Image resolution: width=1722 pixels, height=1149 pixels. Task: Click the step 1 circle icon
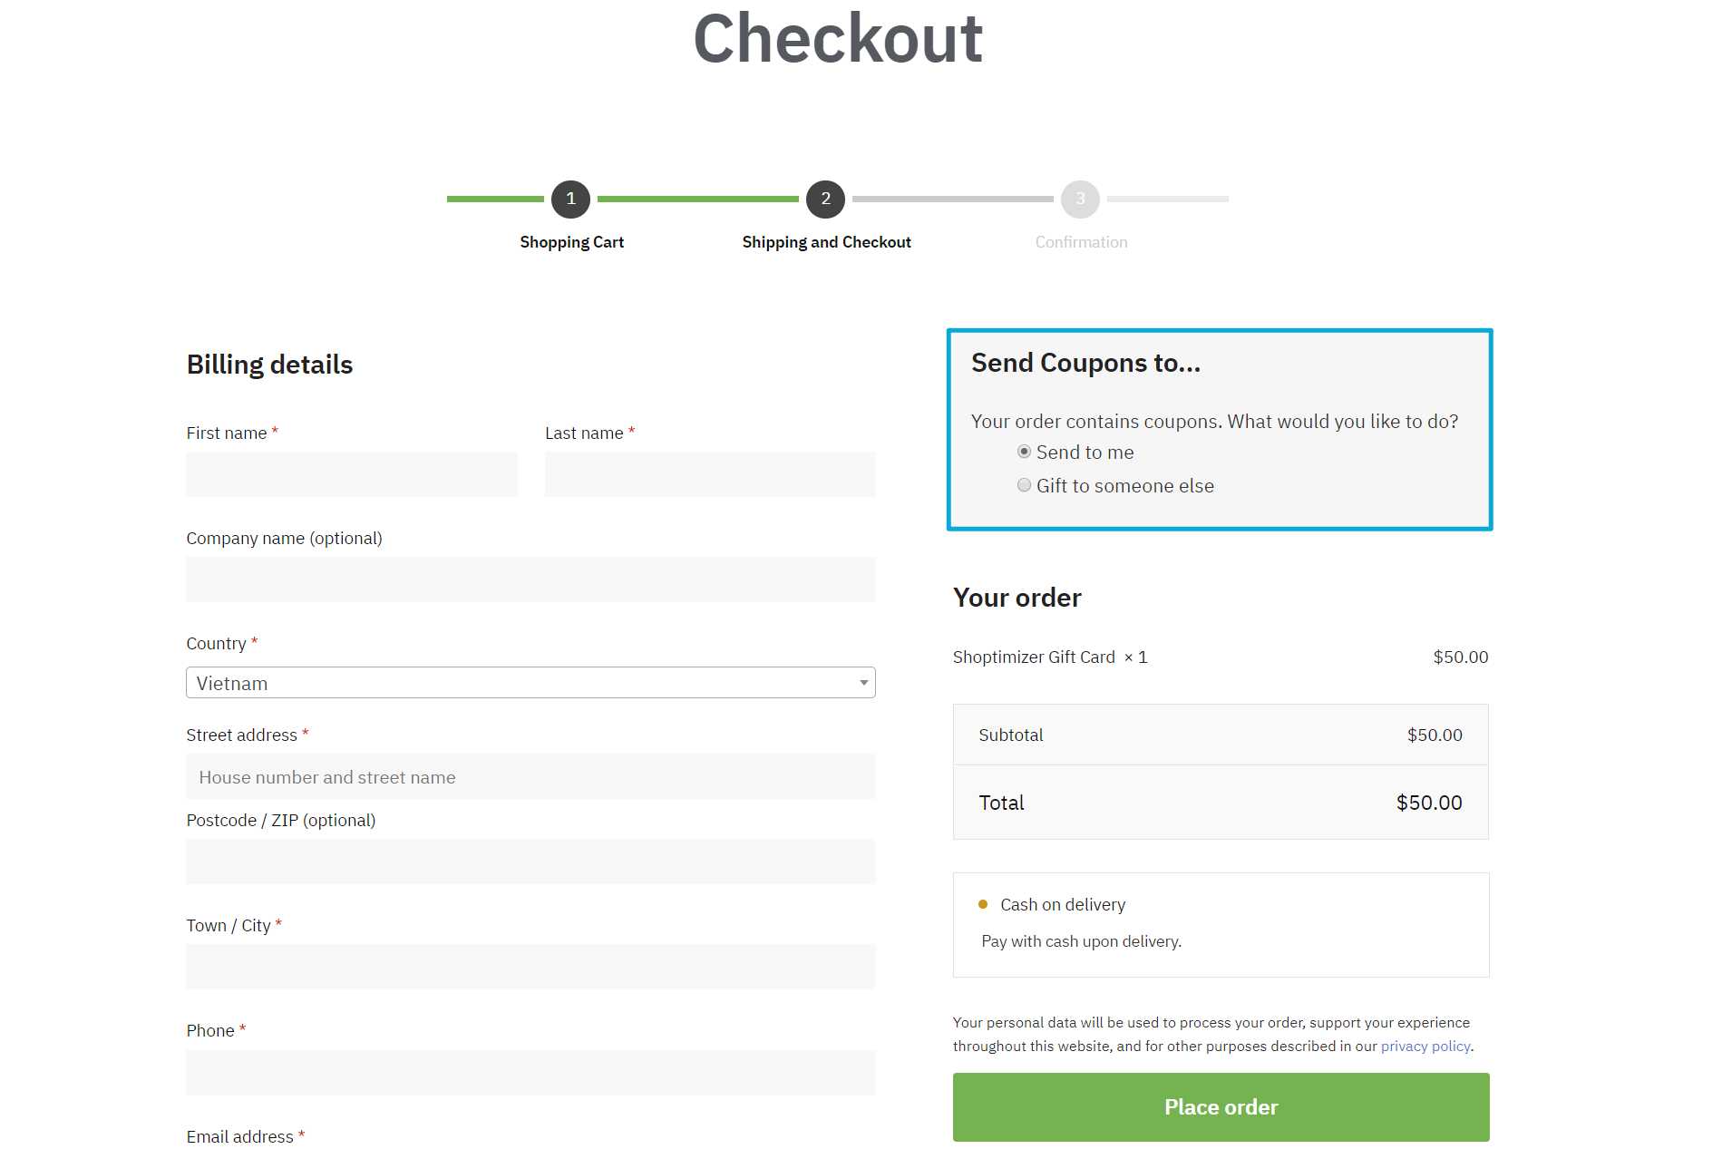570,199
